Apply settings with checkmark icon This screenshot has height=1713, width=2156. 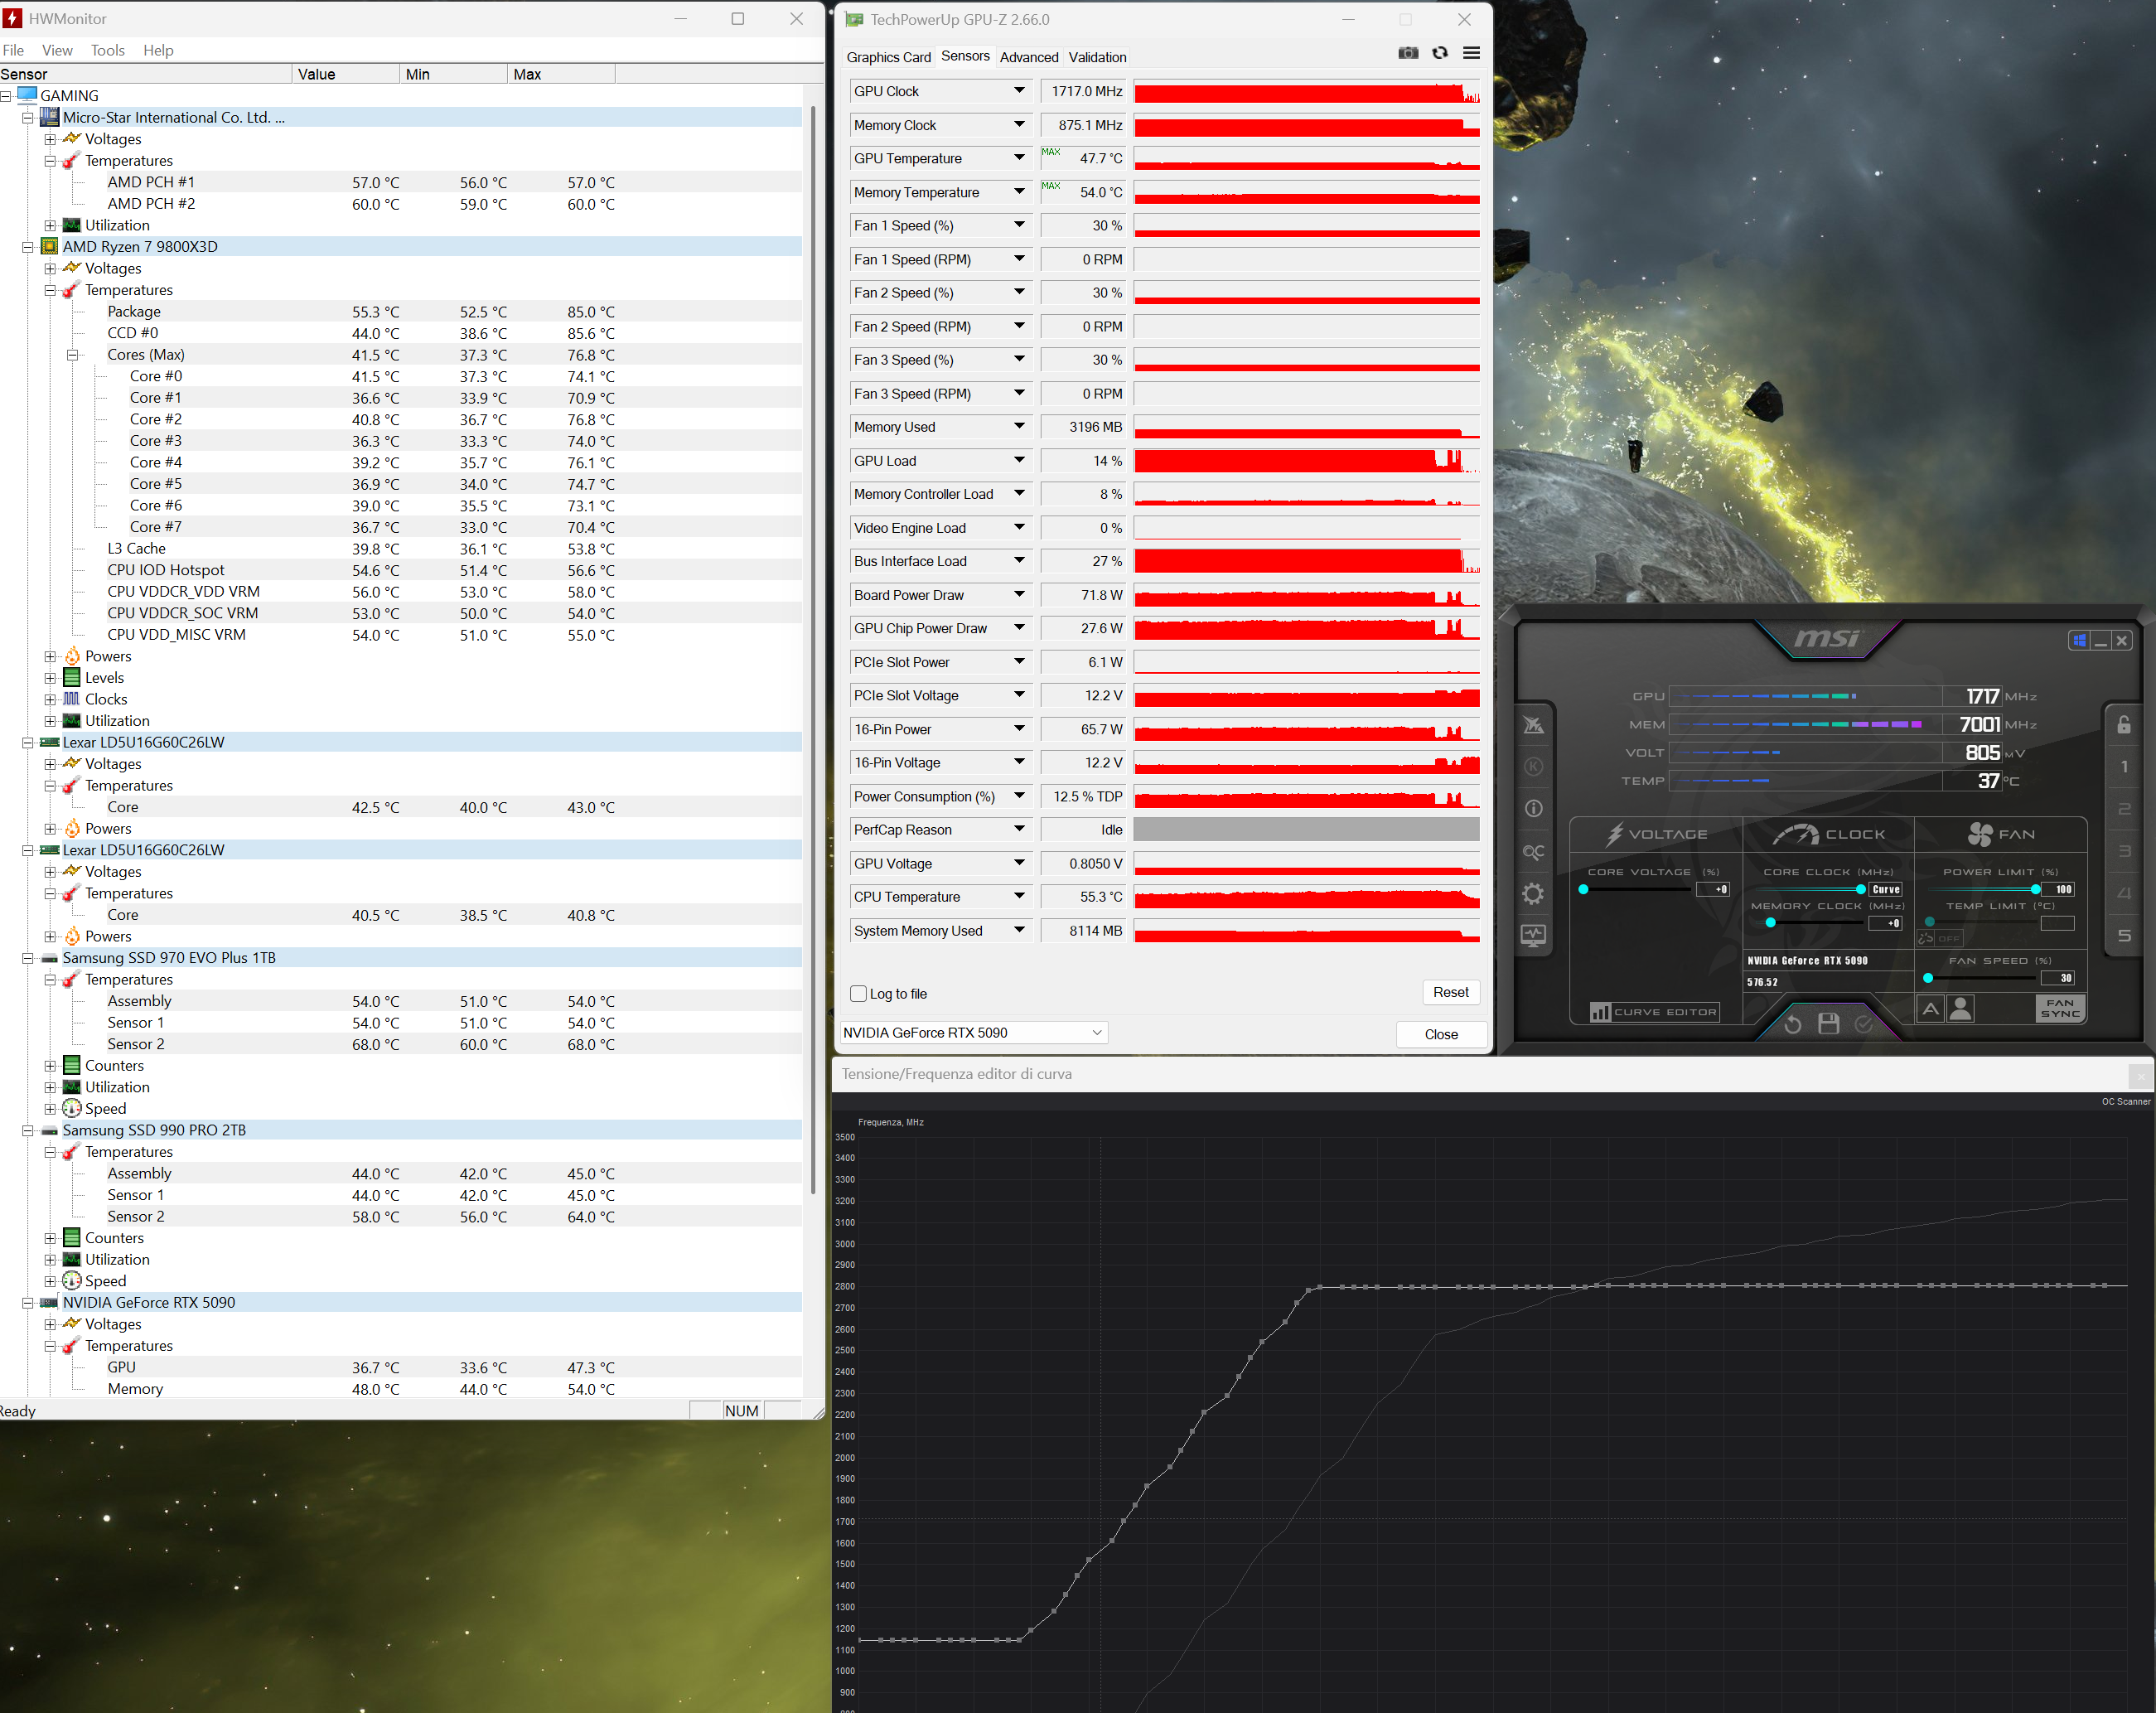(x=1864, y=1023)
